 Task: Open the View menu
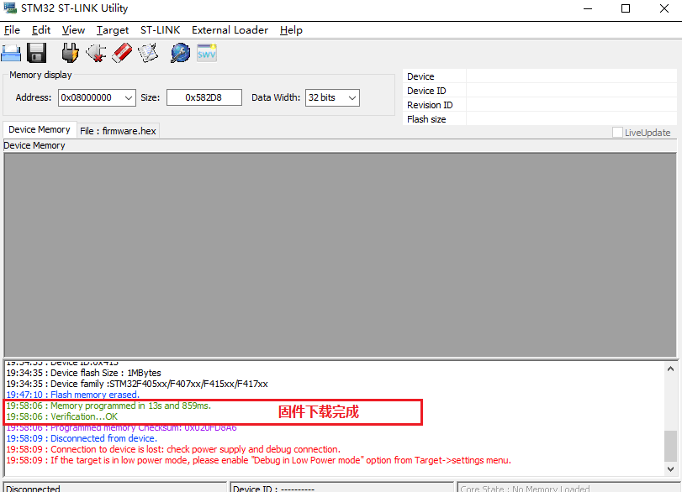tap(73, 30)
